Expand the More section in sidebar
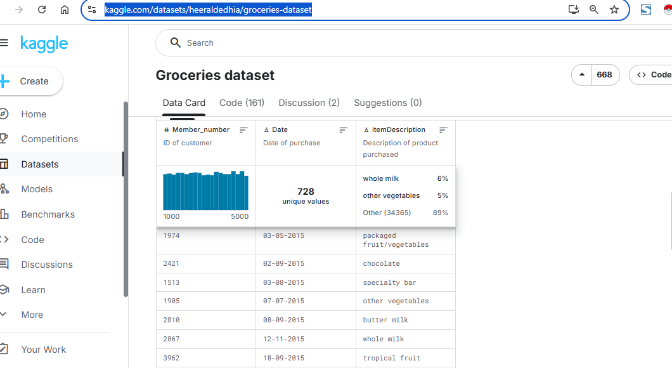The width and height of the screenshot is (672, 368). tap(32, 315)
